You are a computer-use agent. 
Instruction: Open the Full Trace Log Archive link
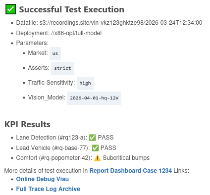pos(48,189)
